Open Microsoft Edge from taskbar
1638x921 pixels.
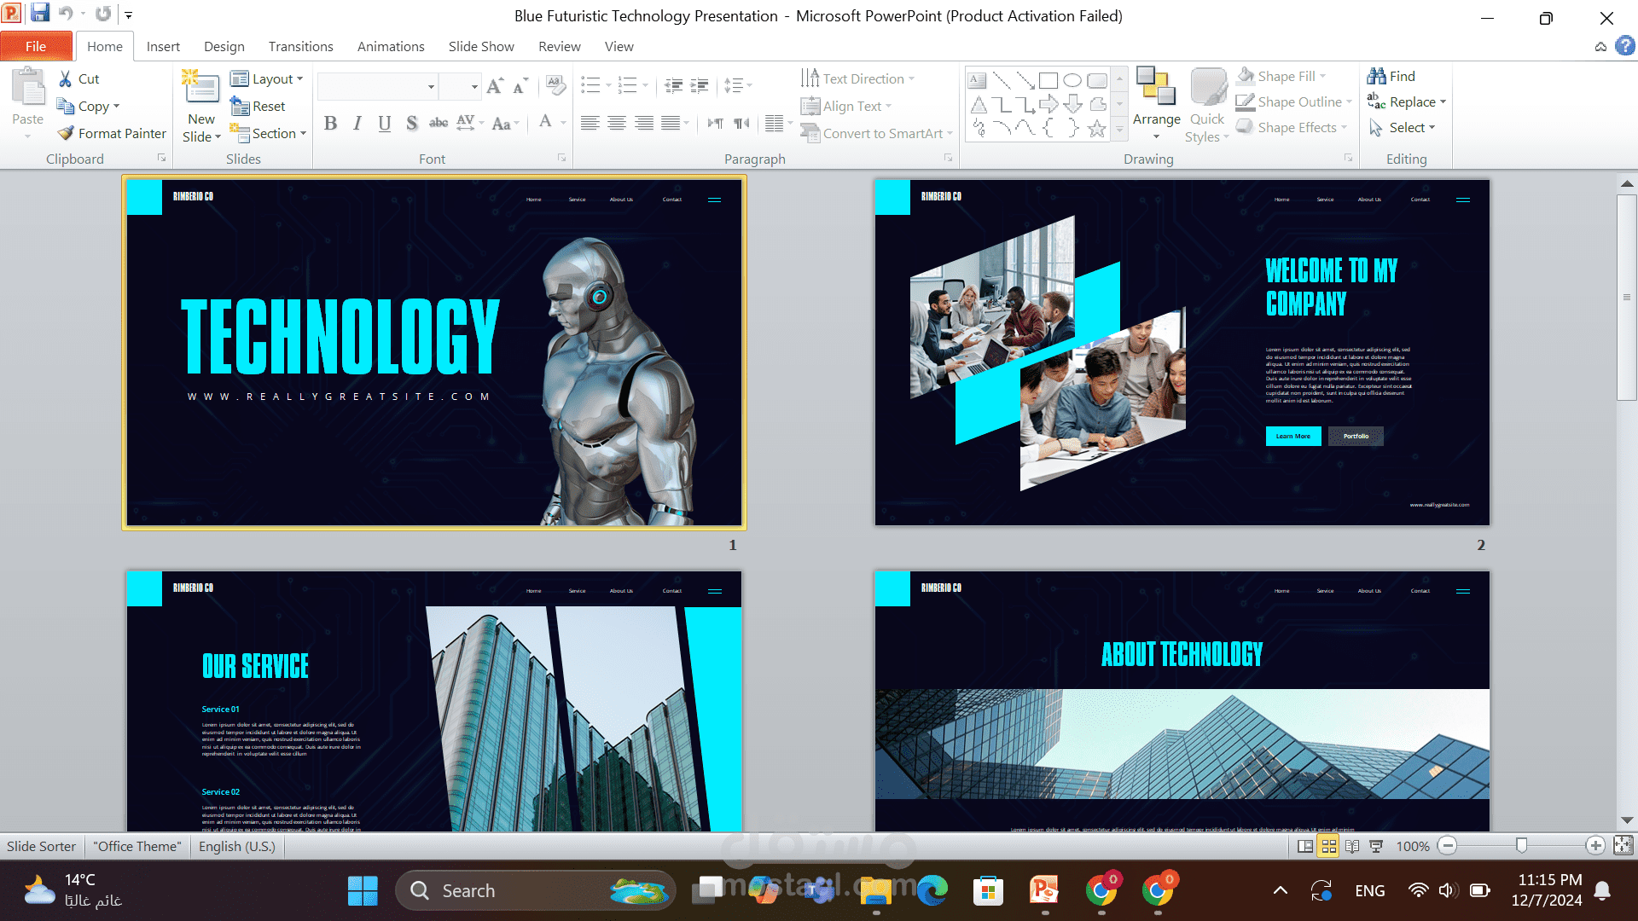click(932, 890)
